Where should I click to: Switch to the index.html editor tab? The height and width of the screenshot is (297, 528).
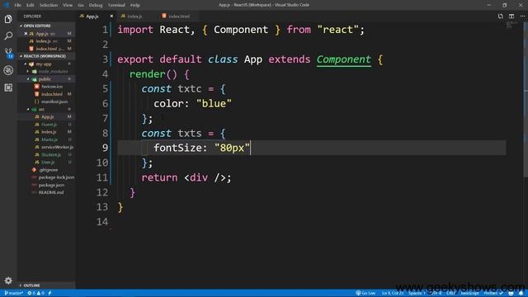178,16
